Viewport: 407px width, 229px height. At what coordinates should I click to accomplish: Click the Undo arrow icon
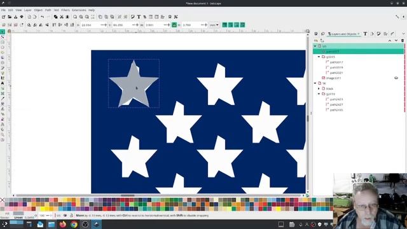pos(43,17)
